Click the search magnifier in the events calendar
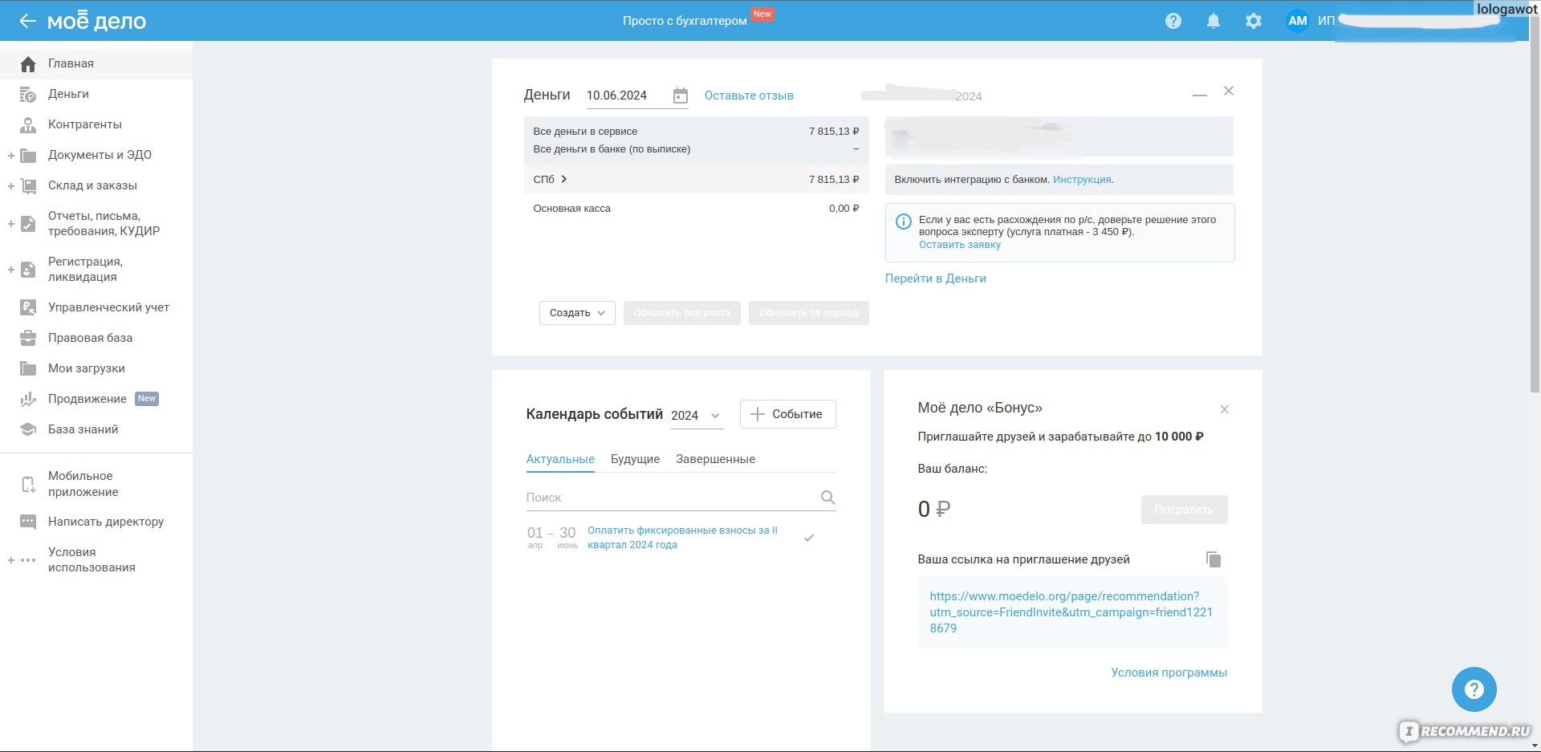The height and width of the screenshot is (752, 1541). point(828,498)
